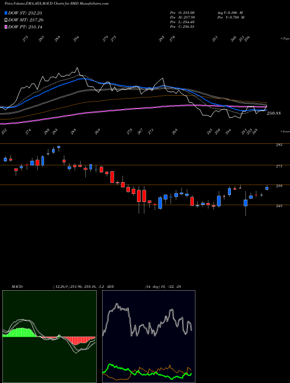This screenshot has width=290, height=383.
Task: Select the 'DOW MT: 257.26' legend label
Action: (26, 20)
